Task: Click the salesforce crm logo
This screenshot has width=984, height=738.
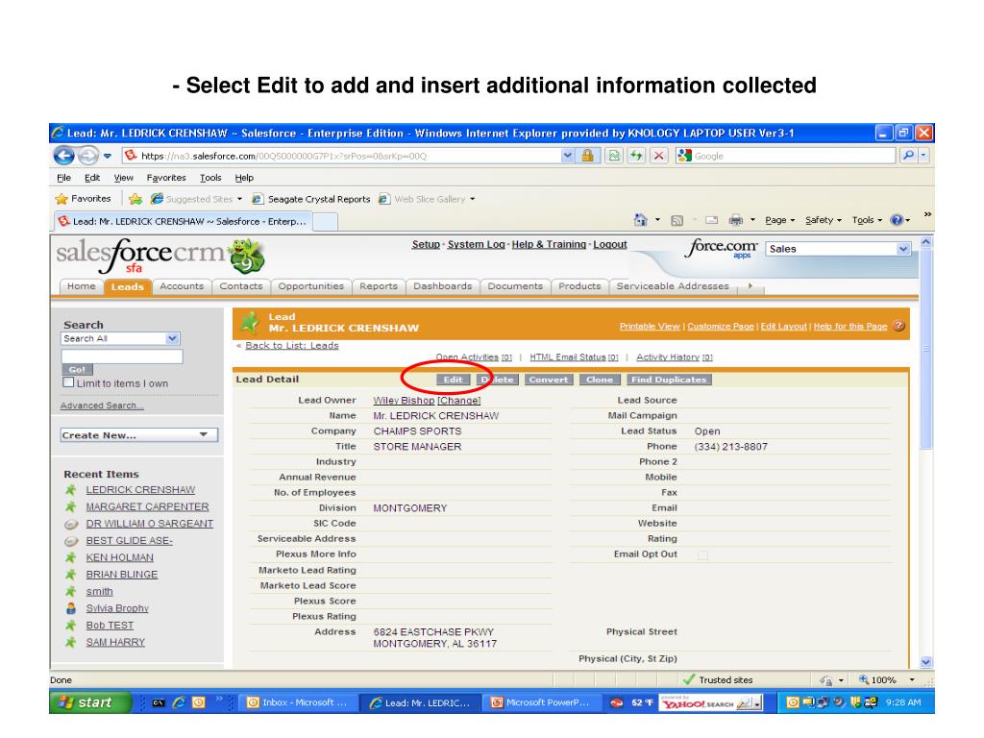Action: coord(160,256)
